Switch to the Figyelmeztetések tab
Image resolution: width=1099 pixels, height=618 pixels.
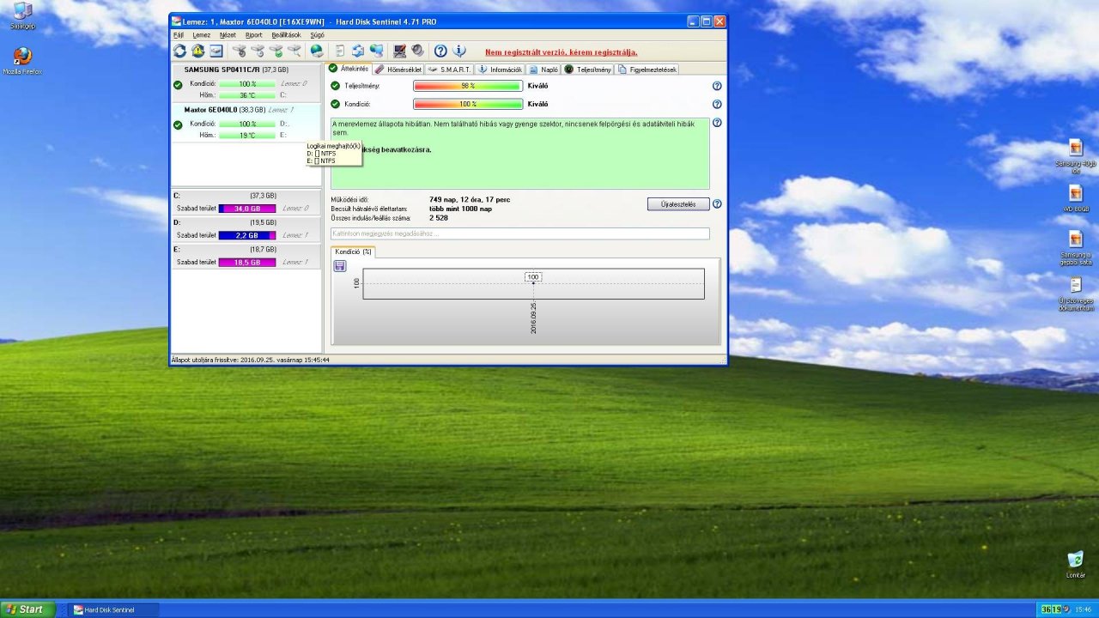[647, 70]
